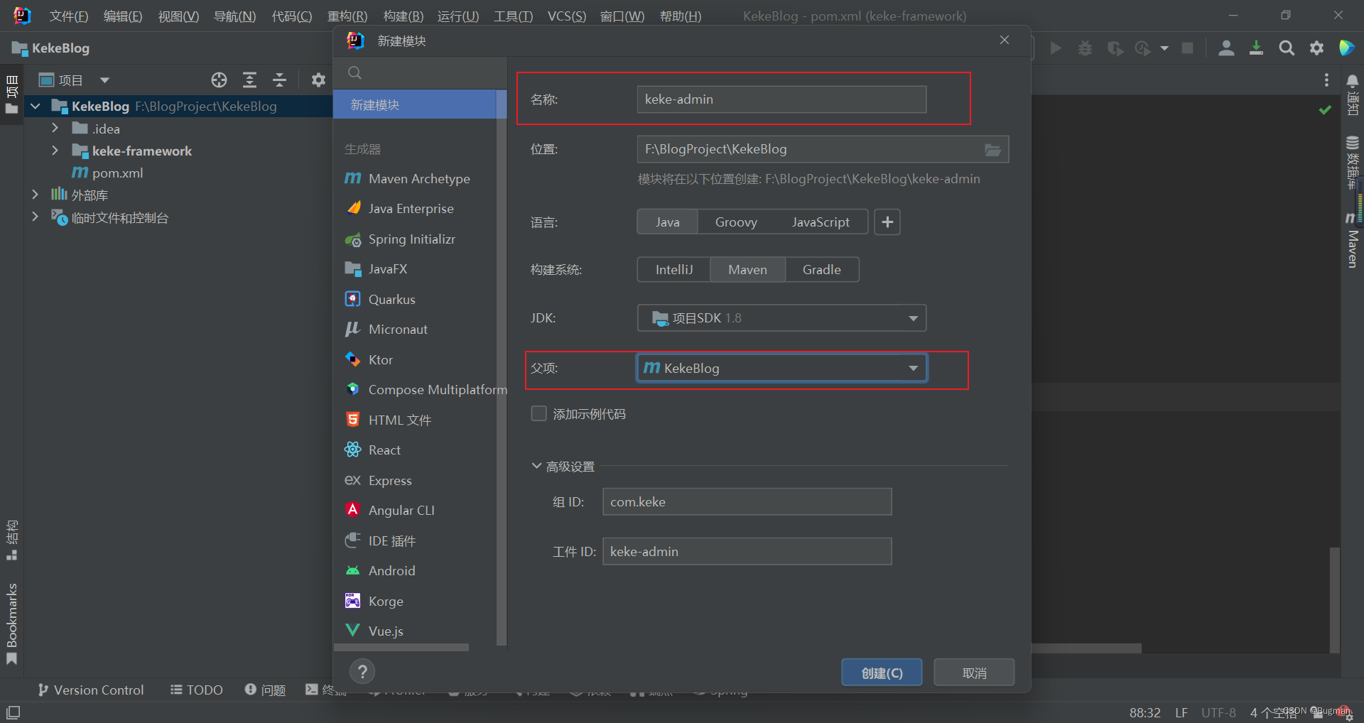Open the Version Control tool window
Image resolution: width=1364 pixels, height=723 pixels.
click(x=91, y=690)
